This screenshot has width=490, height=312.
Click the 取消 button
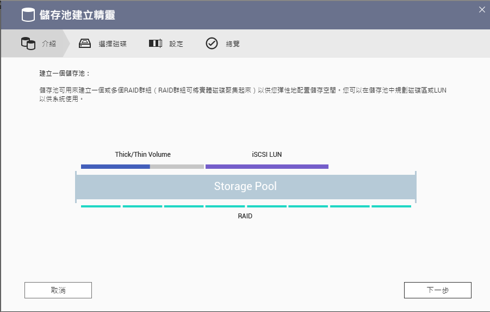pyautogui.click(x=58, y=290)
